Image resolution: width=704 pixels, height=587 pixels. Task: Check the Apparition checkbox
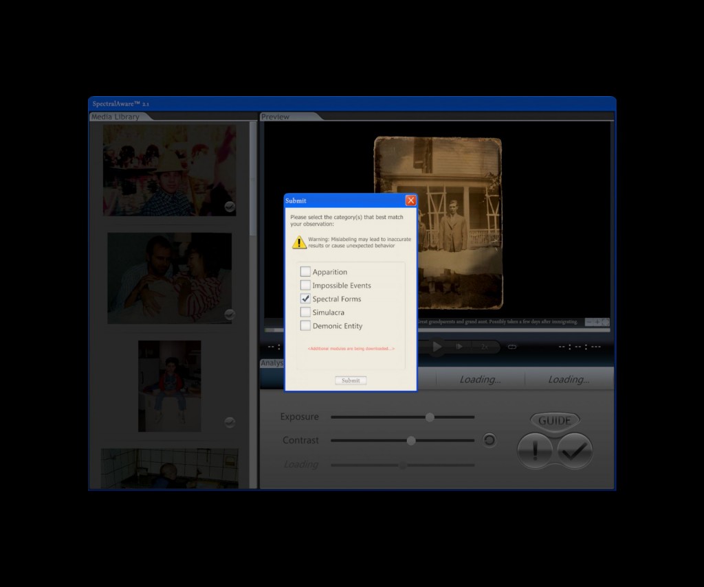(x=305, y=272)
